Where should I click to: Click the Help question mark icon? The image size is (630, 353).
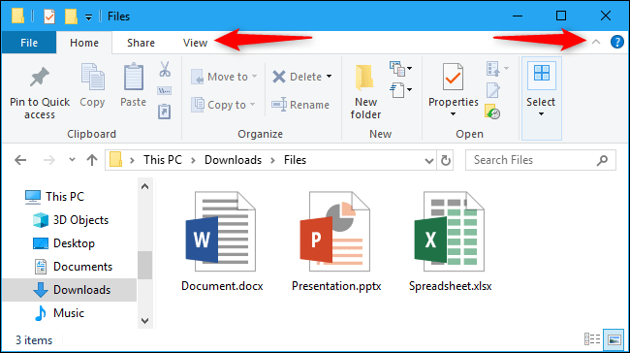coord(616,42)
